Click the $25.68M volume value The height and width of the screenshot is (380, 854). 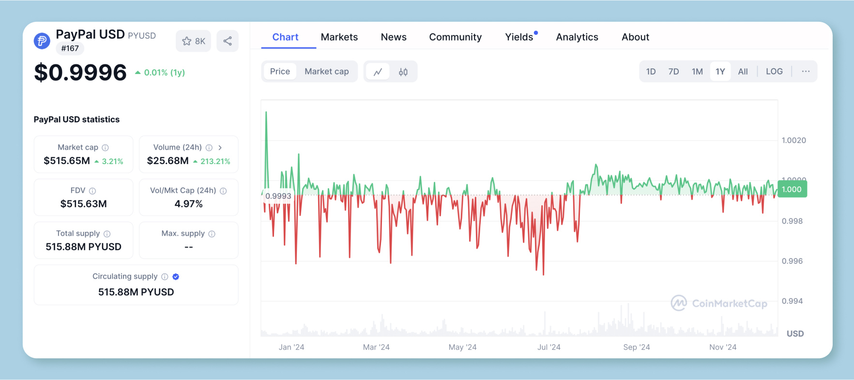[168, 161]
